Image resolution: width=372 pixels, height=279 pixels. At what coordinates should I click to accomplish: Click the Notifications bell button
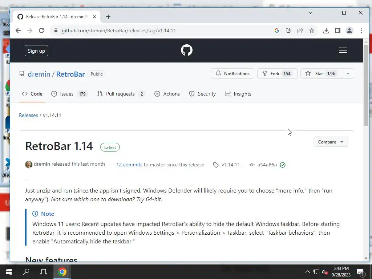pos(232,73)
